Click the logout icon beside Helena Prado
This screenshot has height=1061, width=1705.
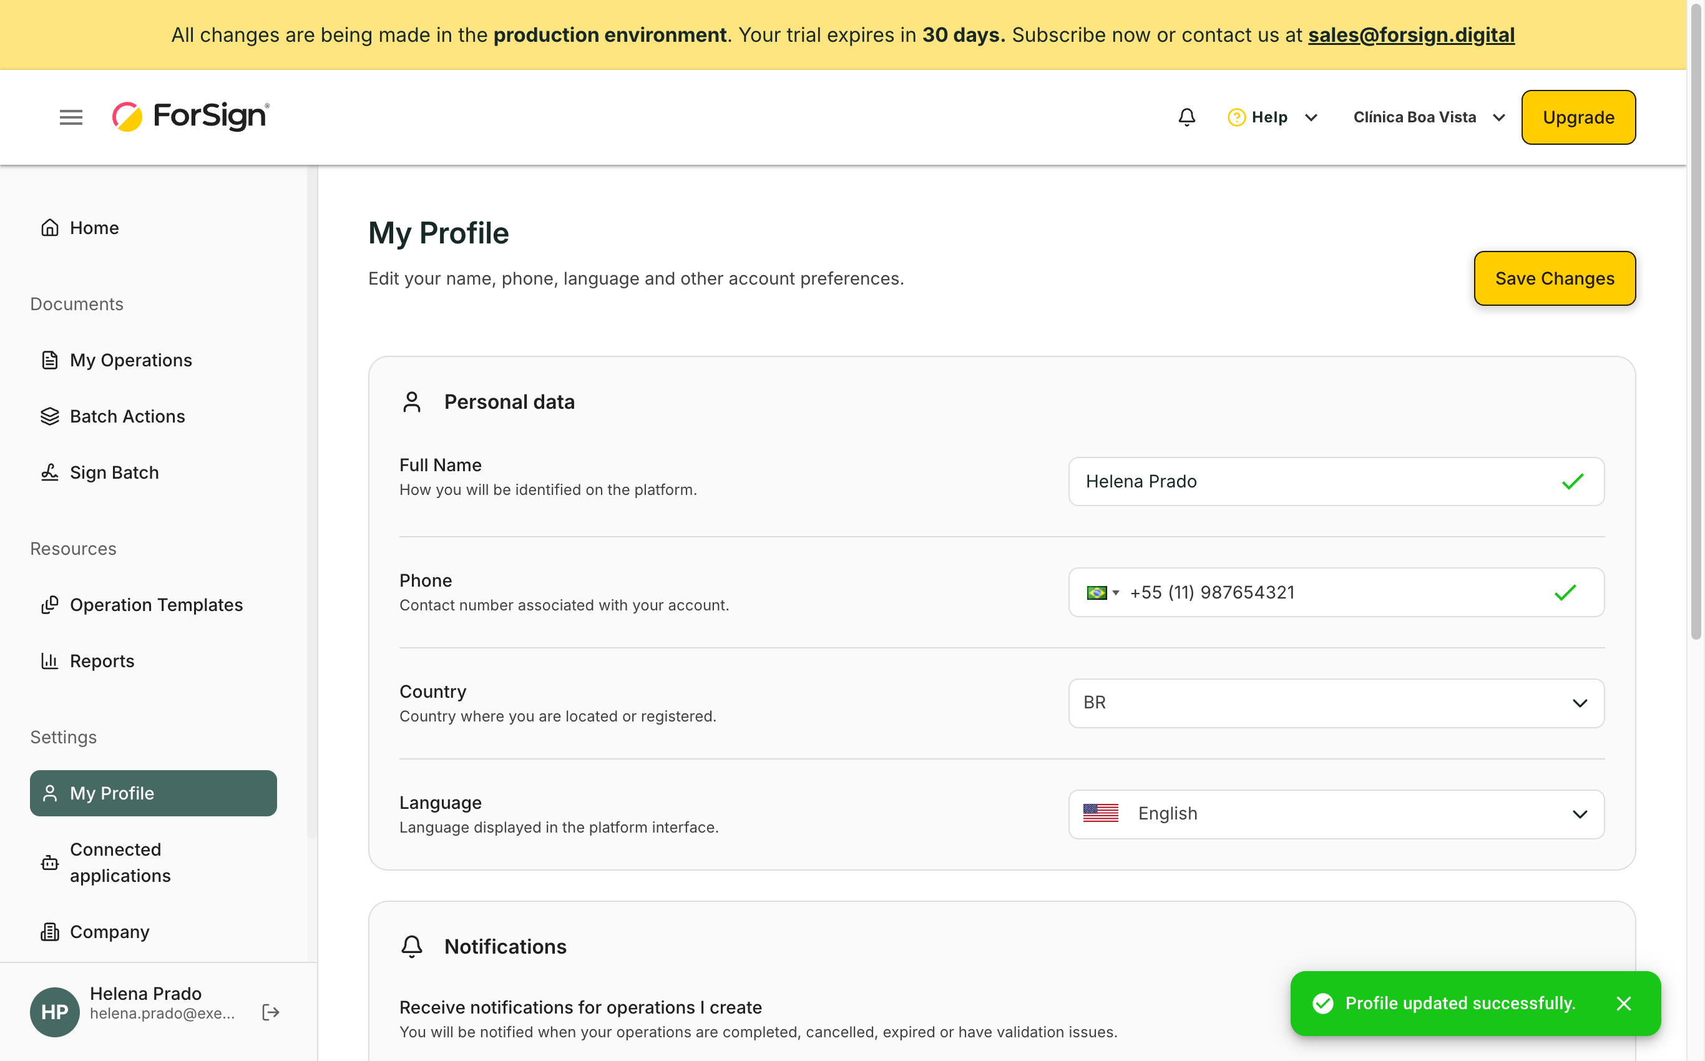click(x=271, y=1012)
